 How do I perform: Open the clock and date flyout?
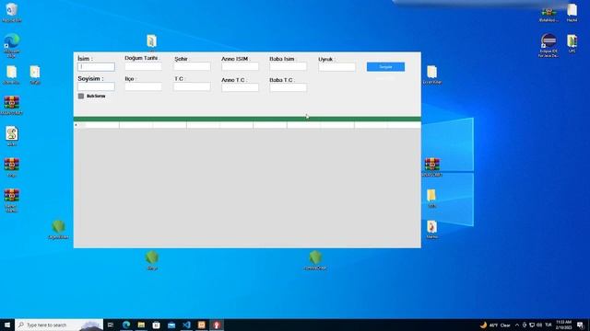(563, 325)
